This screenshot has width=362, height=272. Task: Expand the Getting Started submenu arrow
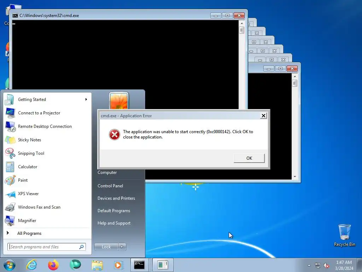(86, 100)
